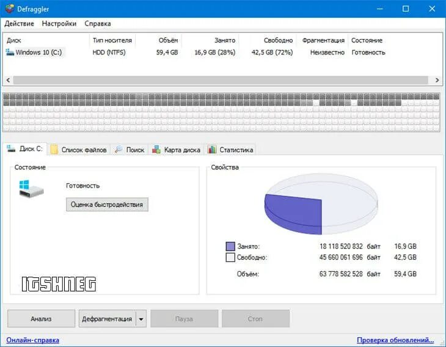Image resolution: width=446 pixels, height=347 pixels.
Task: Switch to the Поиск tab
Action: 130,150
